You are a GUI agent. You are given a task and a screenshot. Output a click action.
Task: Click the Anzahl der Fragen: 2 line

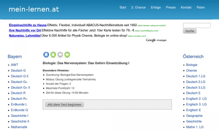[x=58, y=84]
